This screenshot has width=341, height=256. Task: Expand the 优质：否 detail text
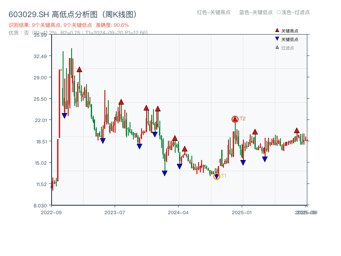pyautogui.click(x=15, y=32)
